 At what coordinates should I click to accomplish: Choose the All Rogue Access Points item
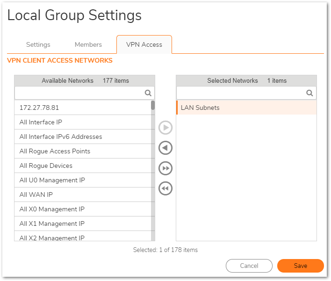pos(83,151)
